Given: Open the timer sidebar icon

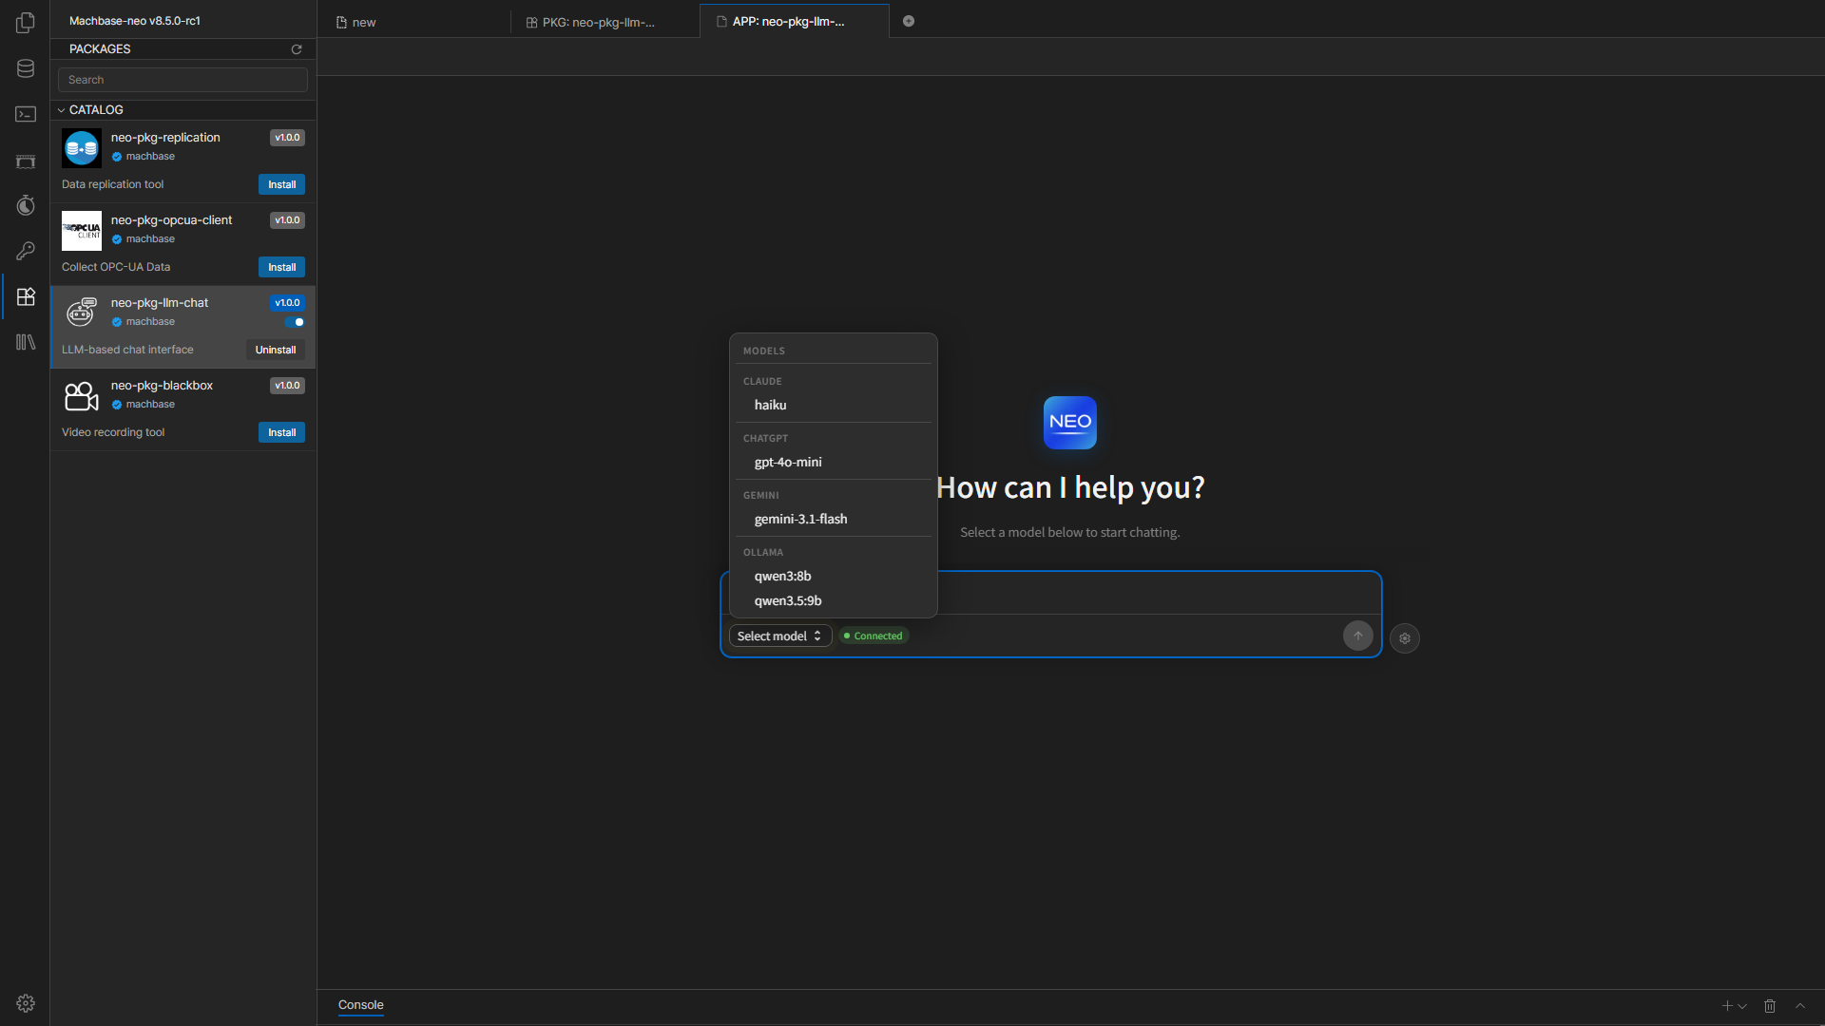Looking at the screenshot, I should 26,205.
